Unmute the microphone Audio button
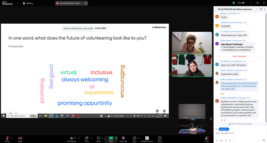The height and width of the screenshot is (143, 267). click(7, 138)
